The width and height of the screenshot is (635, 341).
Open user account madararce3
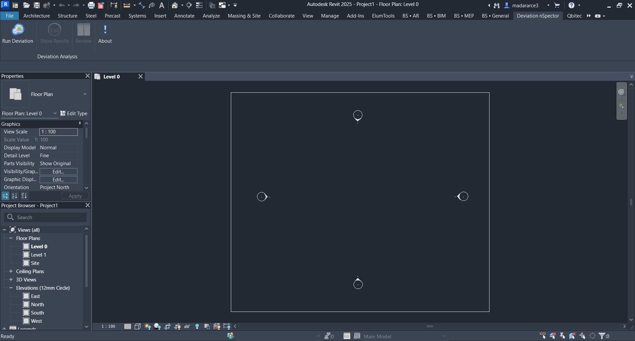[525, 5]
